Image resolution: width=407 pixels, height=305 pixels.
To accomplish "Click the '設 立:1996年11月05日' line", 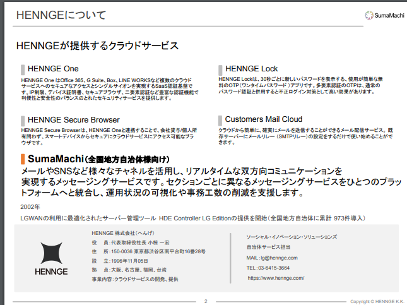I will click(120, 261).
